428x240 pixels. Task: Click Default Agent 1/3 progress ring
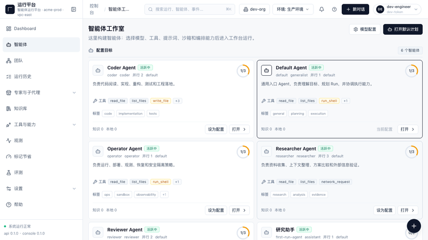coord(411,71)
